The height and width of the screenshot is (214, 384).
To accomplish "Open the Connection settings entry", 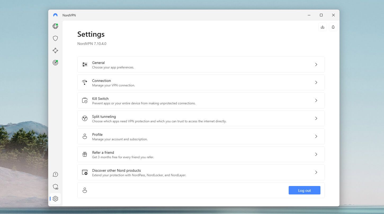I will point(201,82).
